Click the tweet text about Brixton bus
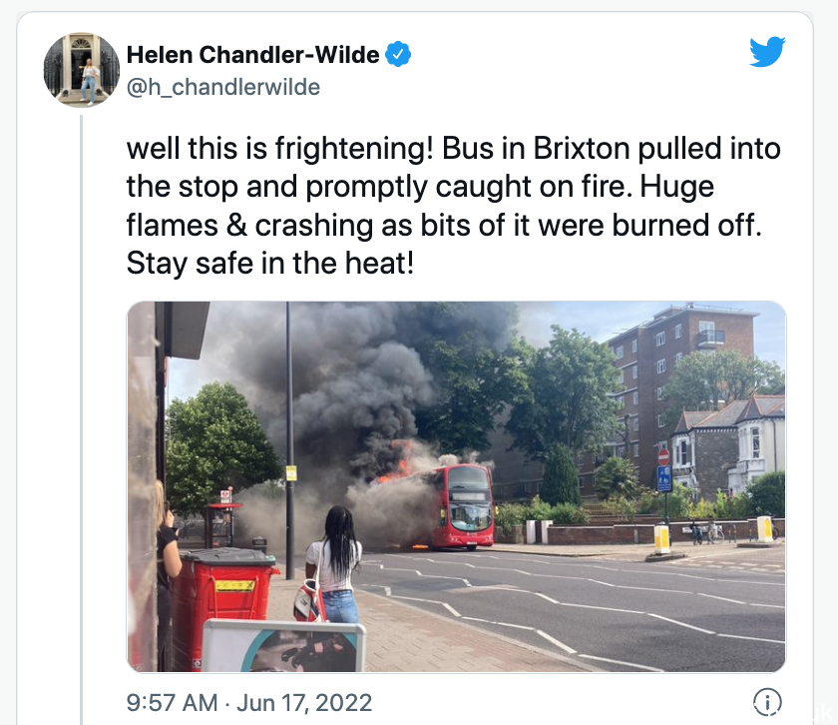The image size is (838, 725). tap(453, 206)
